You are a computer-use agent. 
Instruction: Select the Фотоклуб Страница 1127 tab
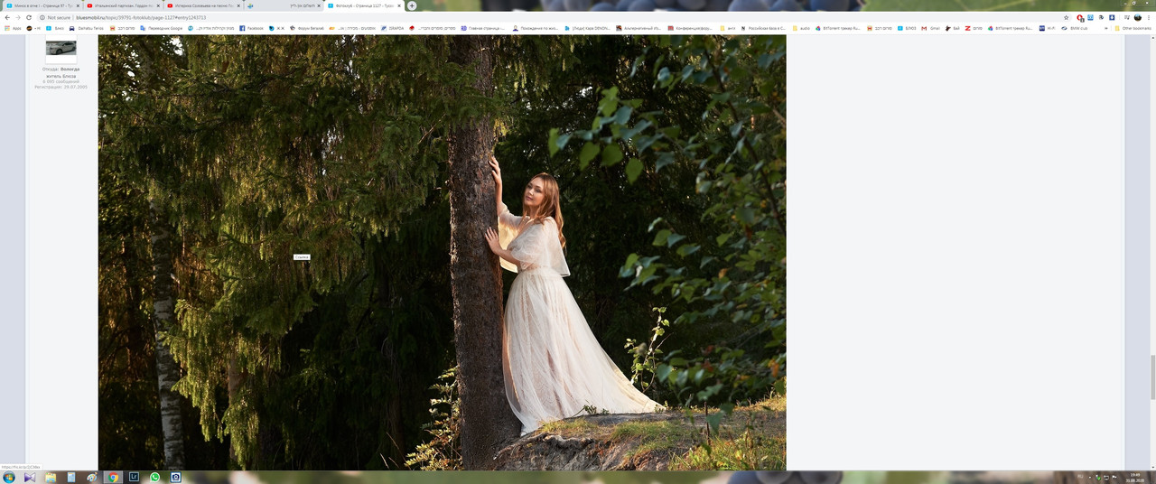click(x=363, y=5)
